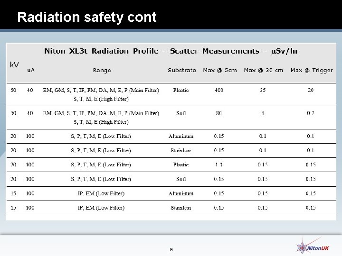Select 'Aluminum' in the 15 kV row

click(x=181, y=193)
